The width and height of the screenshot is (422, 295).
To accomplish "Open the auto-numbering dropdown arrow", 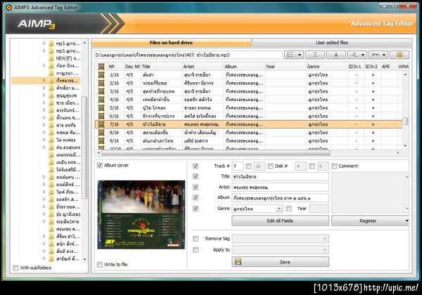I will click(300, 55).
